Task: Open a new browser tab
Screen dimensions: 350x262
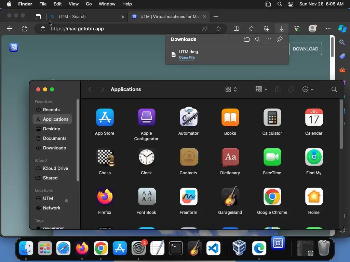Action: point(216,17)
